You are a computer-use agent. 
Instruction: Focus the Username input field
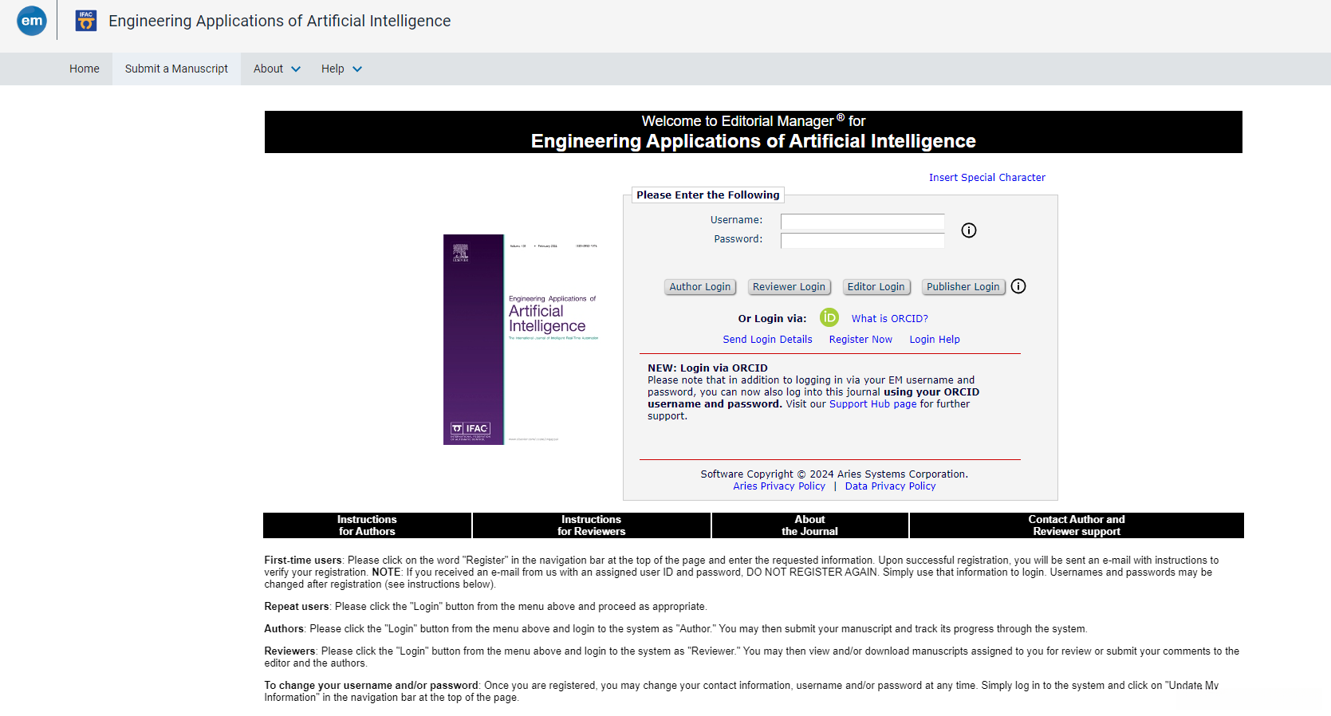pos(862,221)
